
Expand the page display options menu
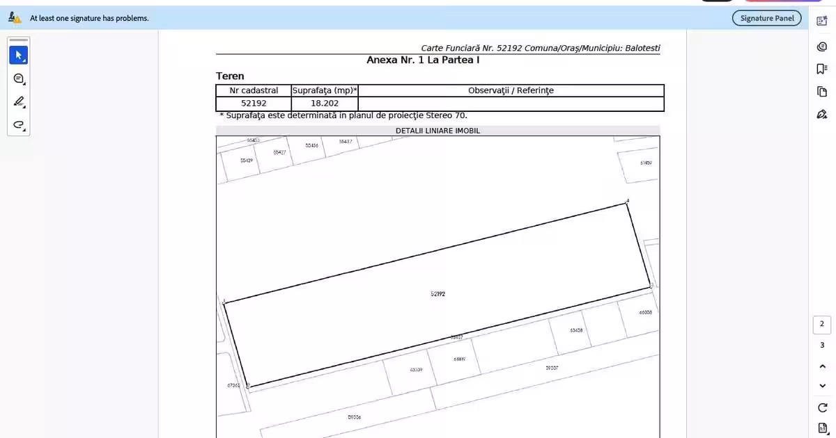822,428
